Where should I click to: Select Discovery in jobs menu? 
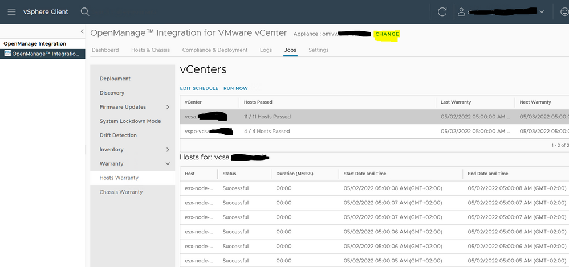pyautogui.click(x=112, y=93)
